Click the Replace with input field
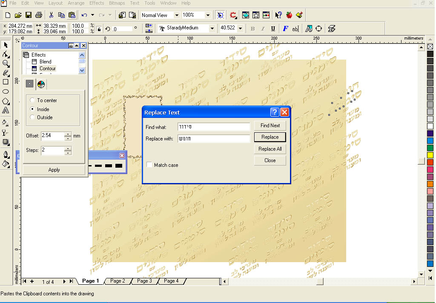Screen dimensions: 436x303 pyautogui.click(x=214, y=138)
